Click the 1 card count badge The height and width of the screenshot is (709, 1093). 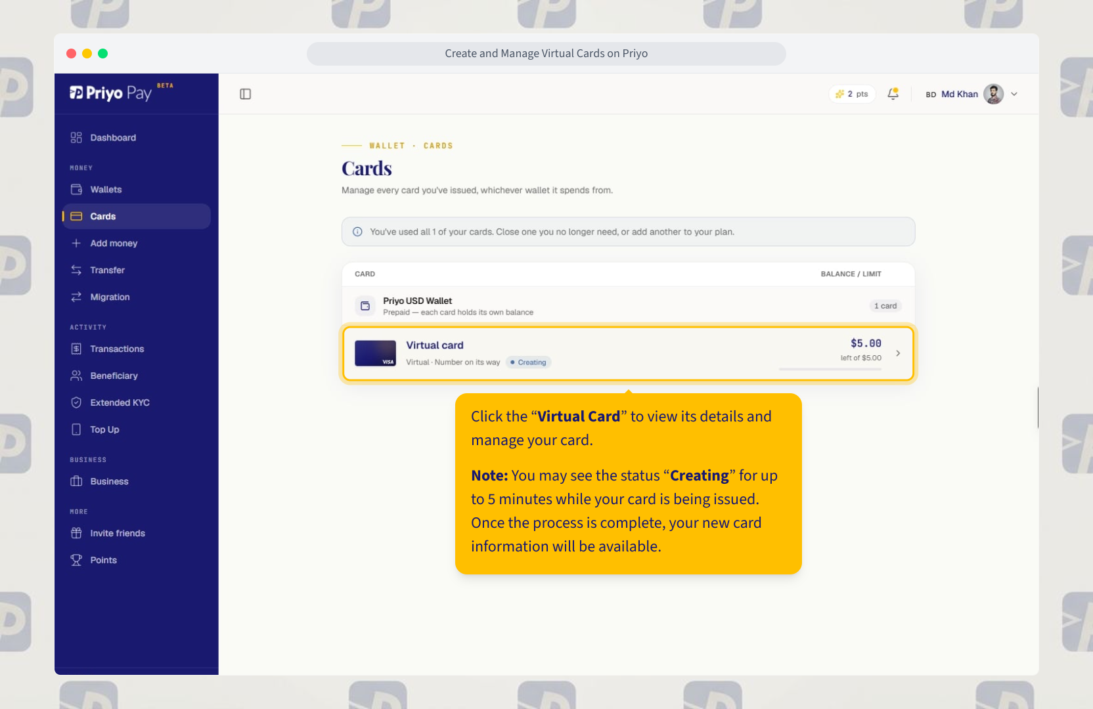tap(885, 306)
